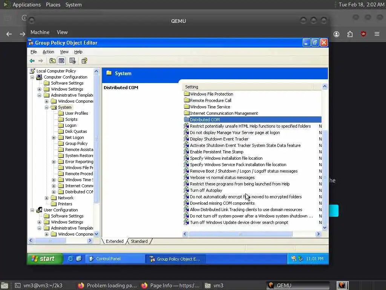Open the Applications menu in top panel

tap(27, 5)
